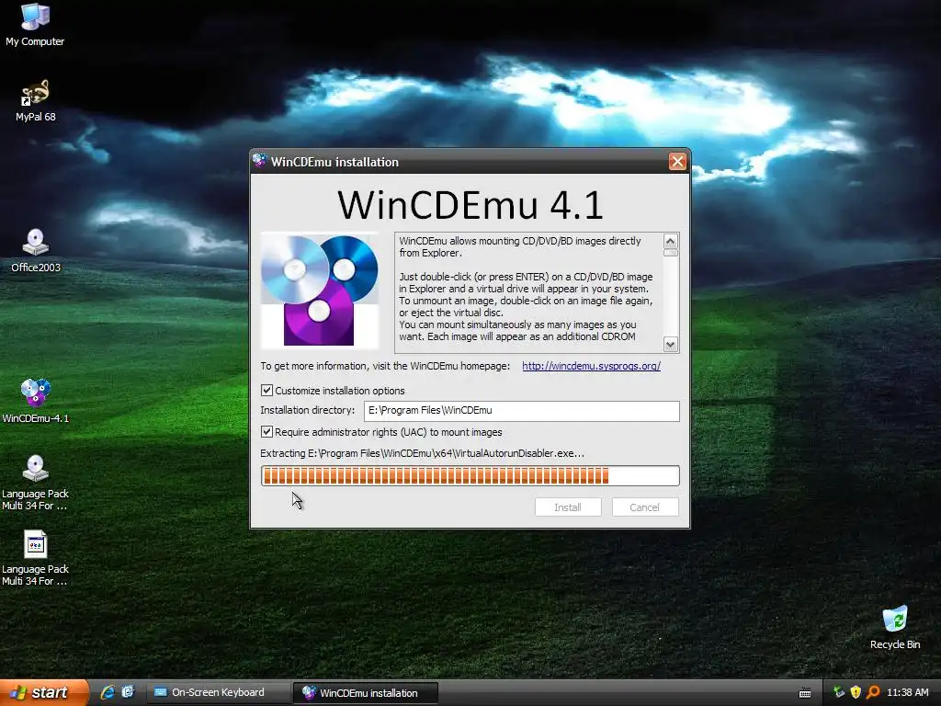Screen dimensions: 941x706
Task: Close the WinCDEmu installation dialog
Action: (x=677, y=161)
